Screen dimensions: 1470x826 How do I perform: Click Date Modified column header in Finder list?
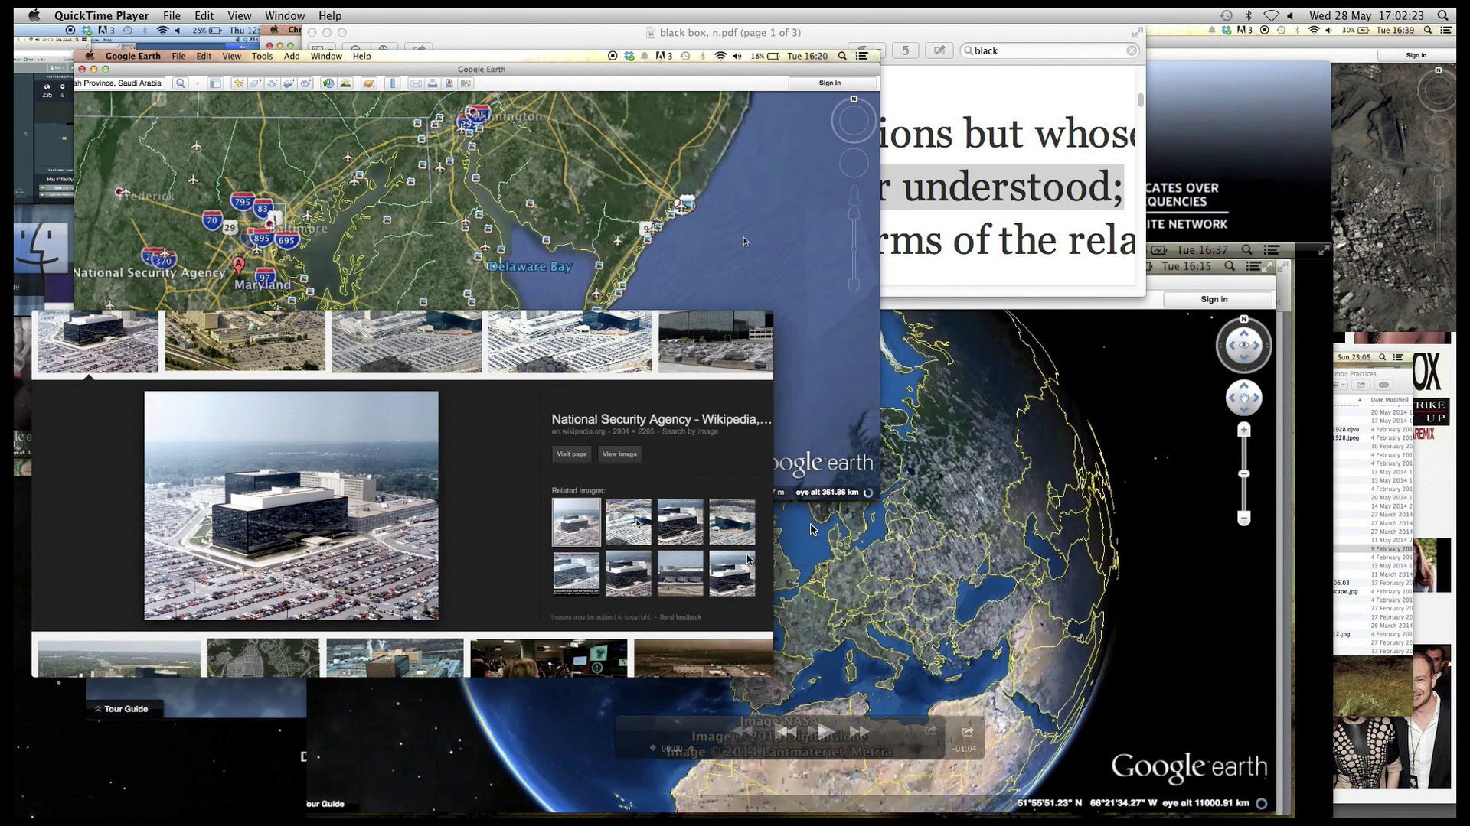point(1389,399)
